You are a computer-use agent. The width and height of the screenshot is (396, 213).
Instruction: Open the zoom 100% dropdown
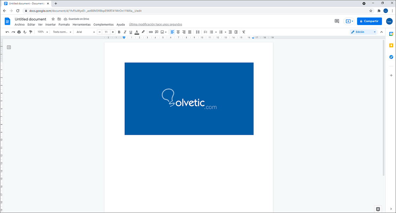click(43, 32)
